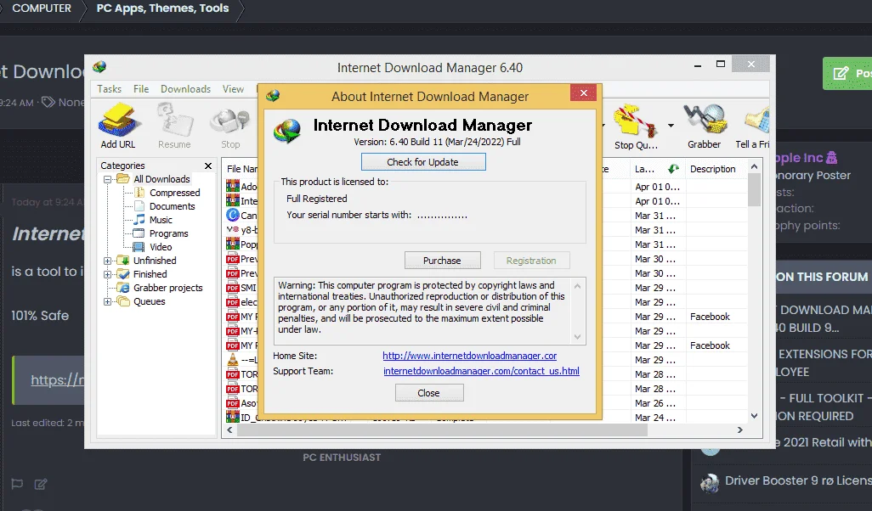Select the SMI PDF file row
Viewport: 872px width, 511px height.
click(x=241, y=288)
